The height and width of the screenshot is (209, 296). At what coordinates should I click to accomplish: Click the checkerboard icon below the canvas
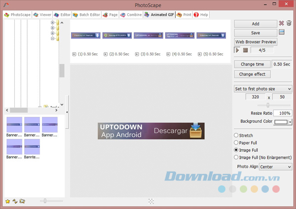coord(151,201)
